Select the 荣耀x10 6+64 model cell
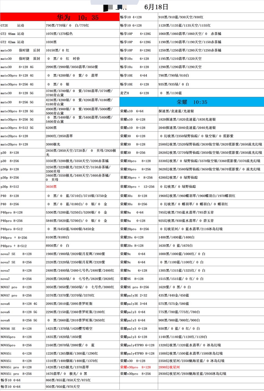Screen dimensions: 264x391 click(x=139, y=111)
